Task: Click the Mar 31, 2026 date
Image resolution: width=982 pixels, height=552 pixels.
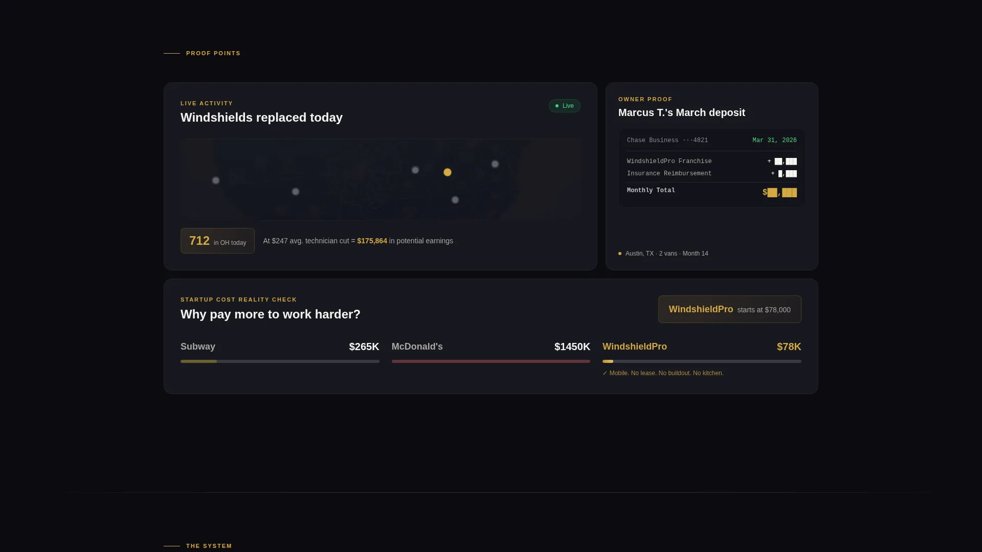Action: [774, 140]
